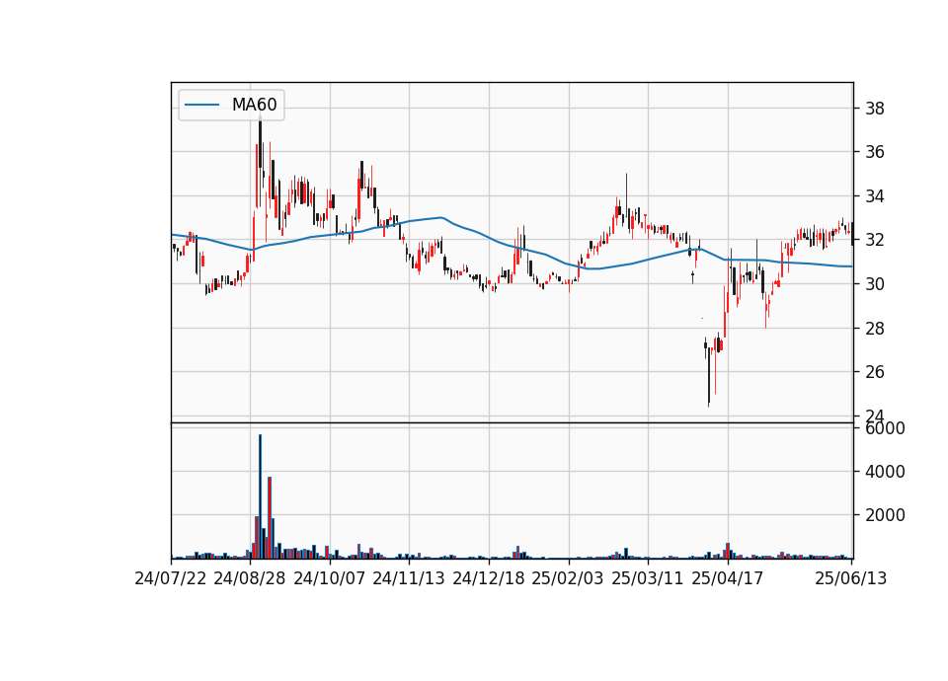Click the 38 price axis label

pos(875,109)
